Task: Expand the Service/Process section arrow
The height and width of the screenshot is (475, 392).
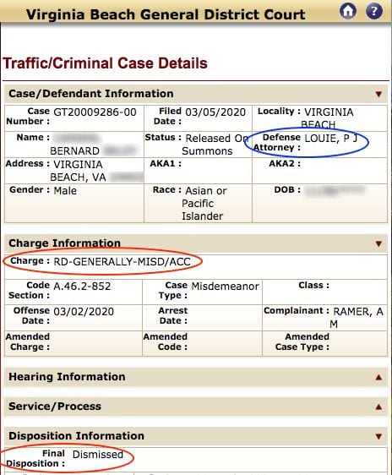Action: [x=378, y=407]
